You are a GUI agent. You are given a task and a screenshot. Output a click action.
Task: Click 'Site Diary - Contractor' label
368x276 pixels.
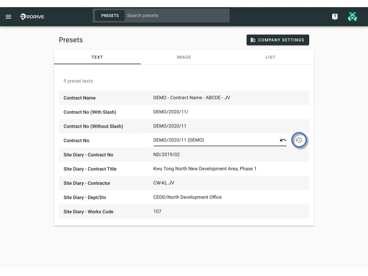[87, 183]
